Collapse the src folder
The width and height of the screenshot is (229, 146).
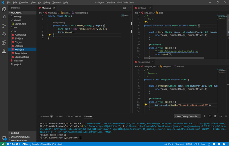(22, 31)
